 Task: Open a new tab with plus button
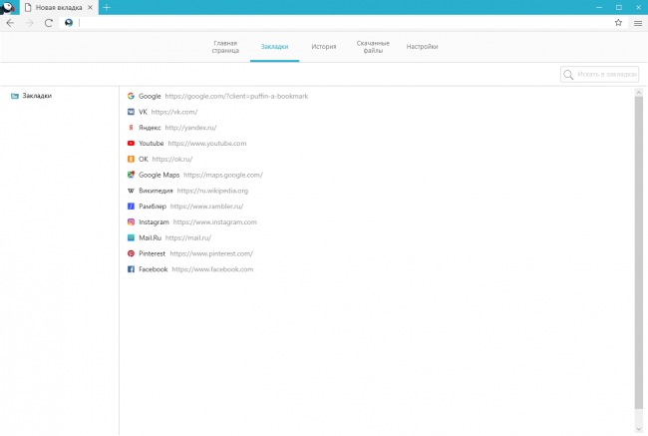click(x=107, y=7)
